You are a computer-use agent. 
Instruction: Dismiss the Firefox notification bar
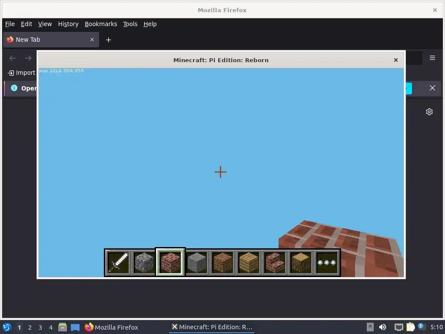point(432,88)
